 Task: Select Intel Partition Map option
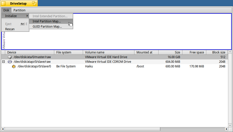tap(47, 21)
